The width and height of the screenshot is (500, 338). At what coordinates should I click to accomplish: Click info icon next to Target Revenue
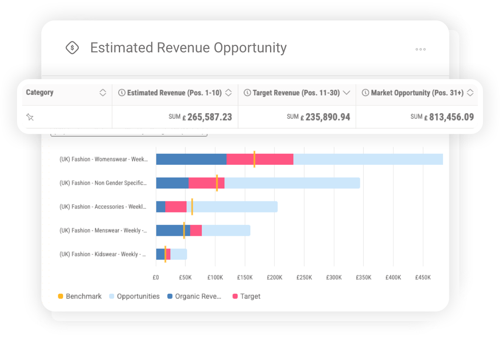point(247,93)
